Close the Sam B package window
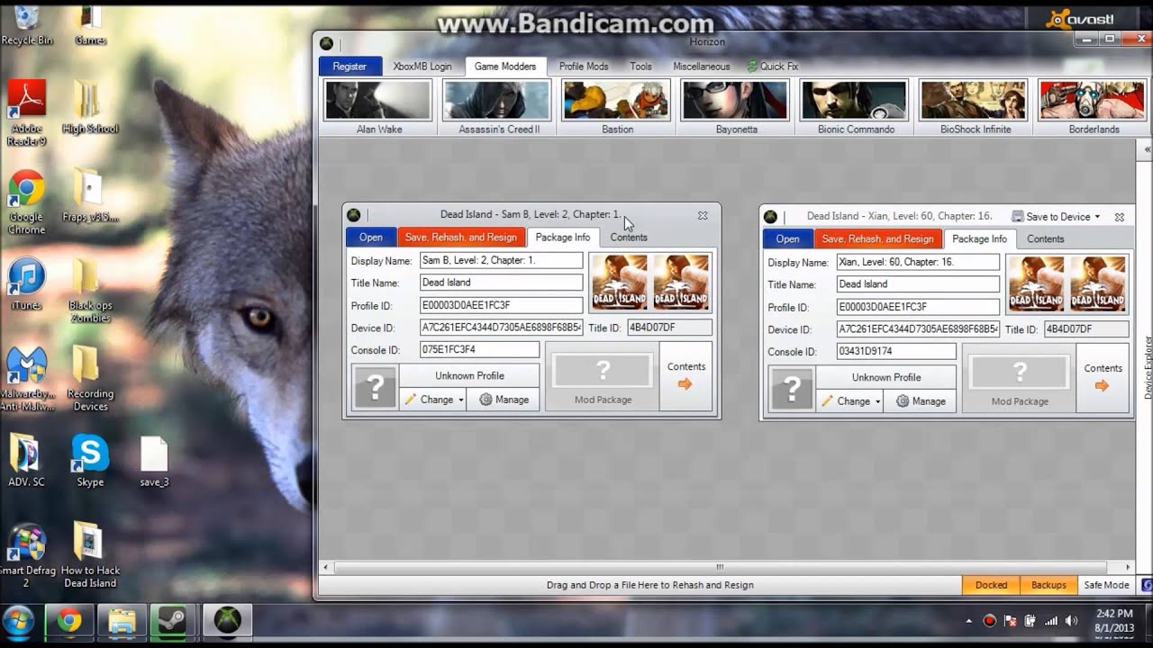This screenshot has width=1153, height=648. 703,215
